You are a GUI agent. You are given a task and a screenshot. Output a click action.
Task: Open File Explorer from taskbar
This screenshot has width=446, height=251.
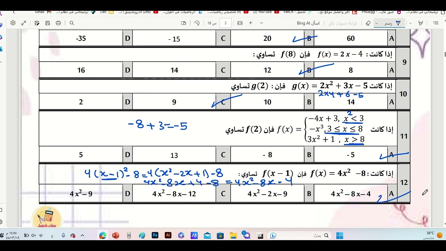(233, 236)
